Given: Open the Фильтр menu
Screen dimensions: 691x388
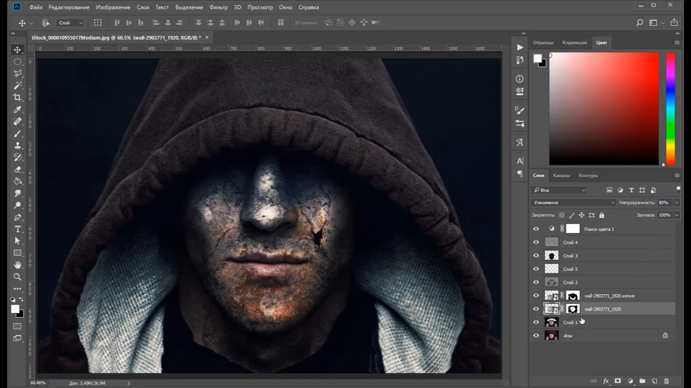Looking at the screenshot, I should click(219, 8).
